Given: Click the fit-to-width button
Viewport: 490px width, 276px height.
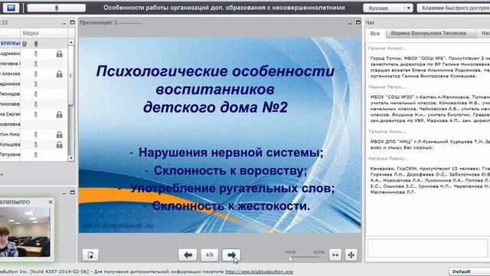Looking at the screenshot, I should tap(335, 255).
